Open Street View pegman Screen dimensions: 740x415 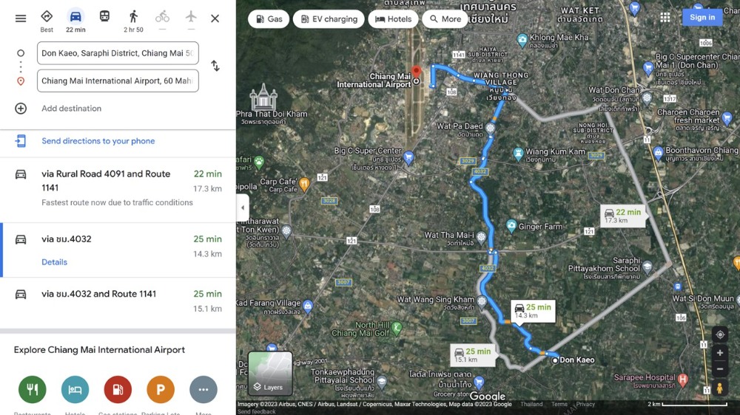[x=720, y=388]
